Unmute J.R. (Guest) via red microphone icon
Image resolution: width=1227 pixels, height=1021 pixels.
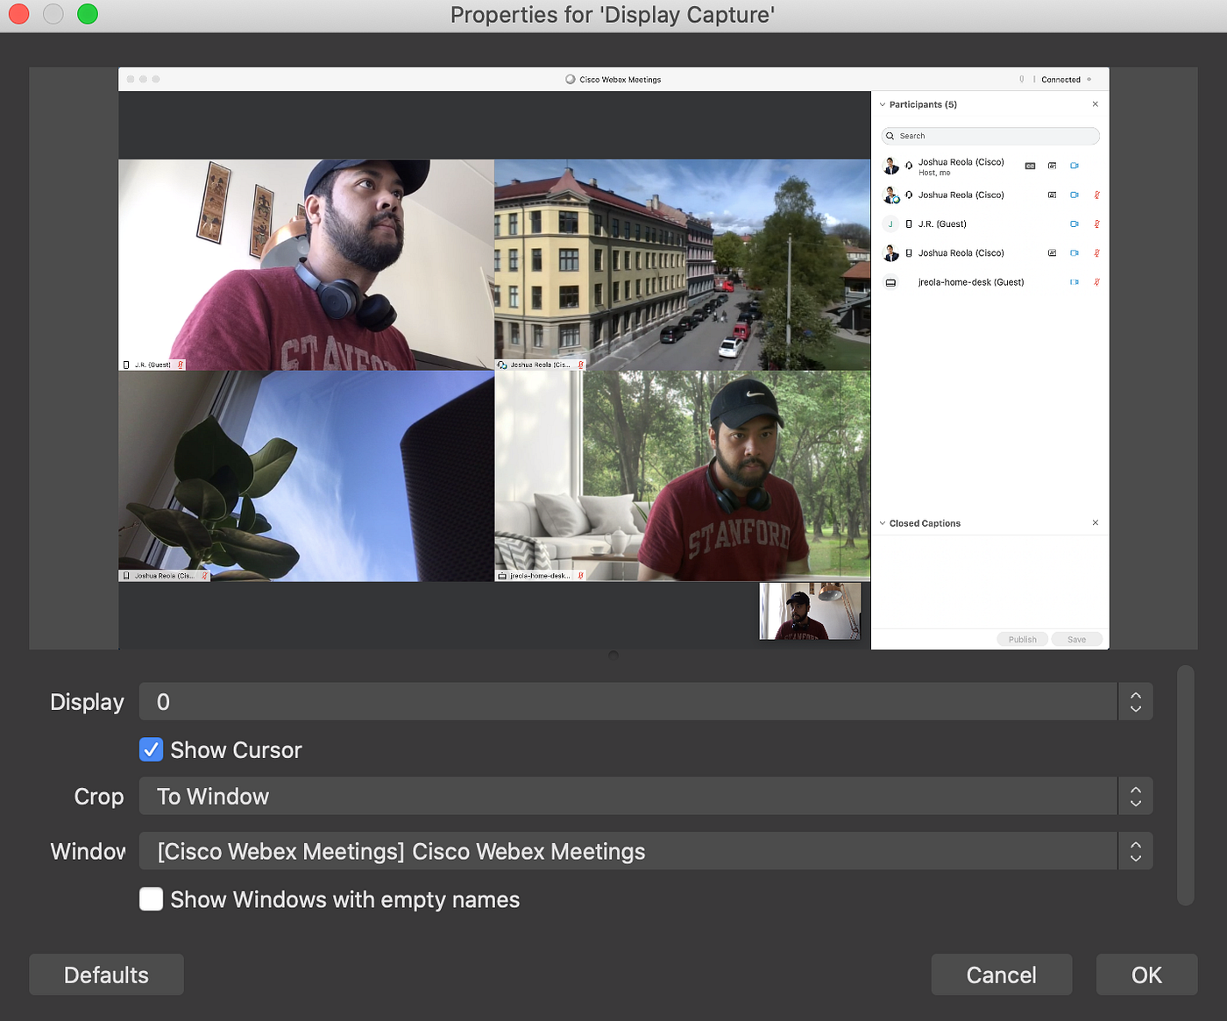coord(1096,224)
